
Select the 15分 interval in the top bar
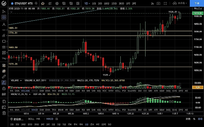(x=114, y=3)
